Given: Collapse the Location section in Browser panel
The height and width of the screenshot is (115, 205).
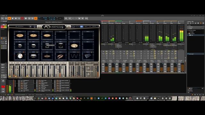Looking at the screenshot, I should (x=188, y=28).
